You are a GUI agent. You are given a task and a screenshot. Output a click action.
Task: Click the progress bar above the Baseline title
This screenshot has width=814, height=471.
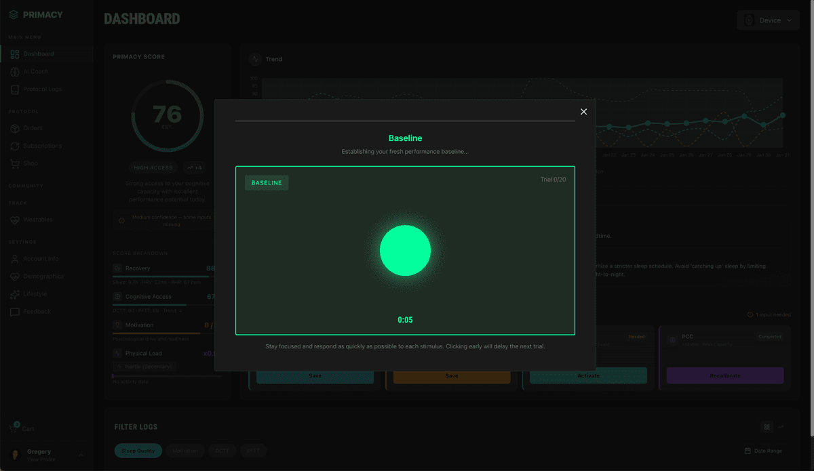pos(405,121)
